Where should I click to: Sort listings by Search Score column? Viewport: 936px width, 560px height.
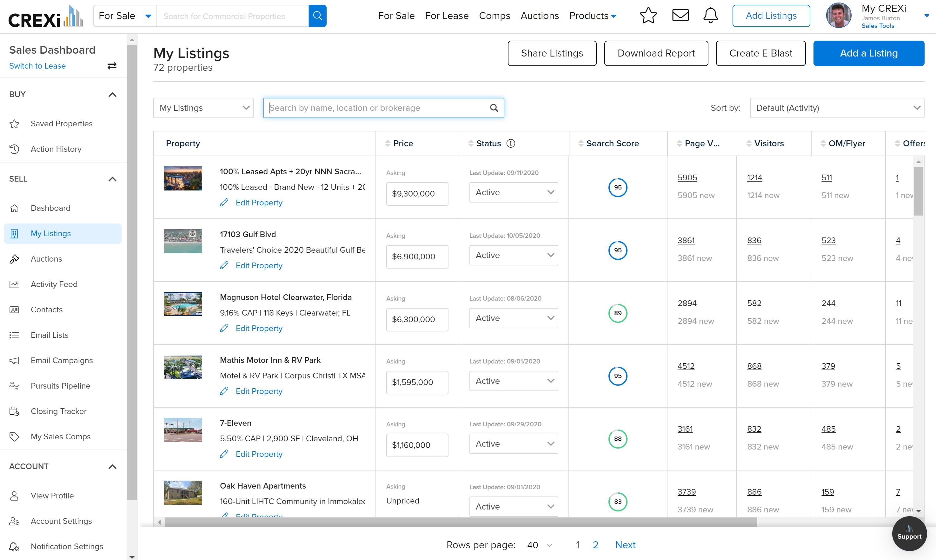612,143
